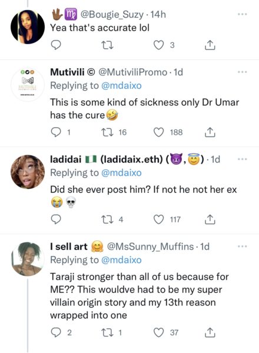Image resolution: width=259 pixels, height=353 pixels.
Task: Share the Bougie_Suzy tweet
Action: coord(210,45)
